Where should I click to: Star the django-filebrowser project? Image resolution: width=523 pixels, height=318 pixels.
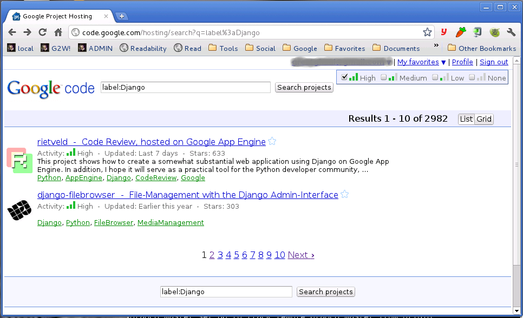344,194
